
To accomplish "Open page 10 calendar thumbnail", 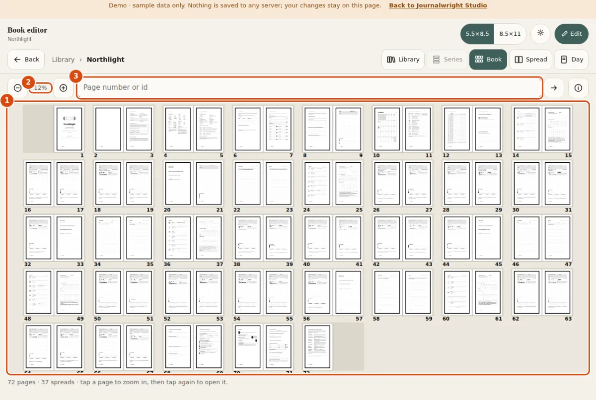I will pyautogui.click(x=387, y=129).
